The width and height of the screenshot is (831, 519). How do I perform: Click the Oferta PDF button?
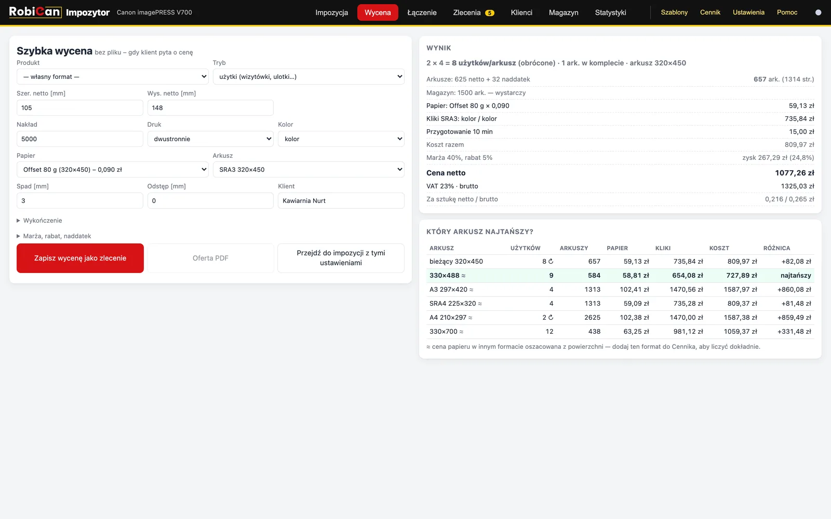click(210, 258)
